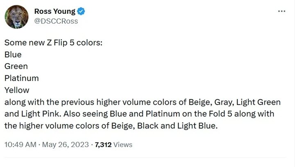Open the three-dot more options menu

click(x=281, y=11)
